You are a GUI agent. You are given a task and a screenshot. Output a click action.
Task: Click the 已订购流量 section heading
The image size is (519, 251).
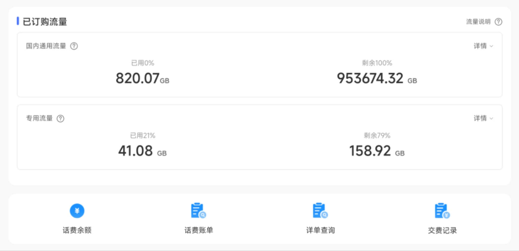[x=45, y=22]
